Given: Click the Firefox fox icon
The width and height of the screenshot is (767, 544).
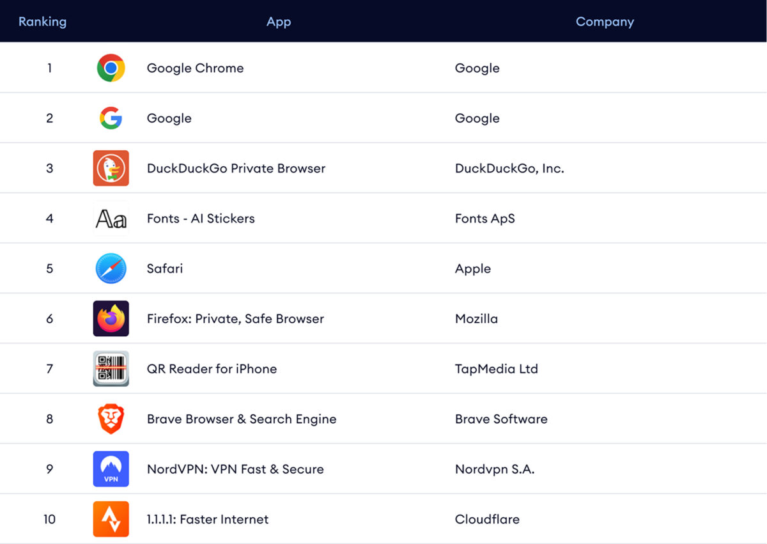Looking at the screenshot, I should tap(111, 318).
